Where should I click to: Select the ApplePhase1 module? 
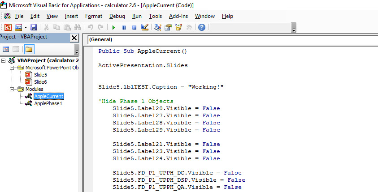click(48, 103)
